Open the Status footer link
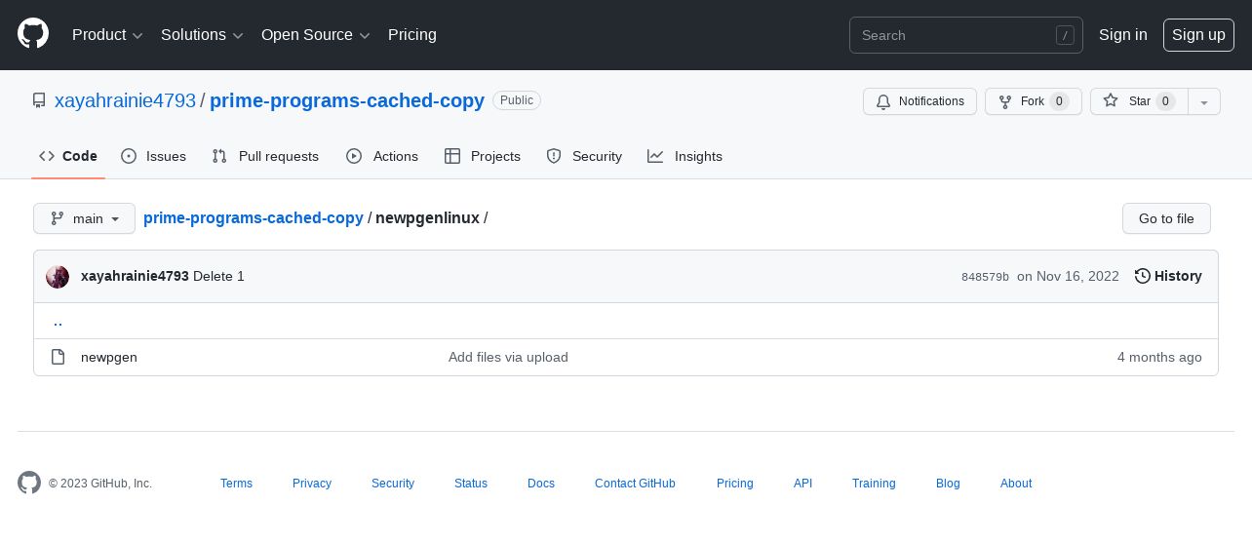The image size is (1252, 543). (471, 484)
